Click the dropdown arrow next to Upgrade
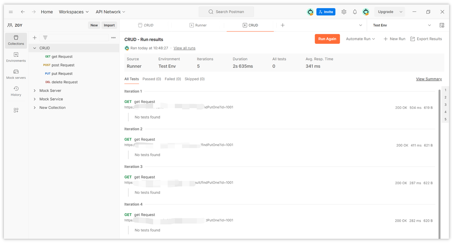The image size is (453, 244). [x=401, y=12]
